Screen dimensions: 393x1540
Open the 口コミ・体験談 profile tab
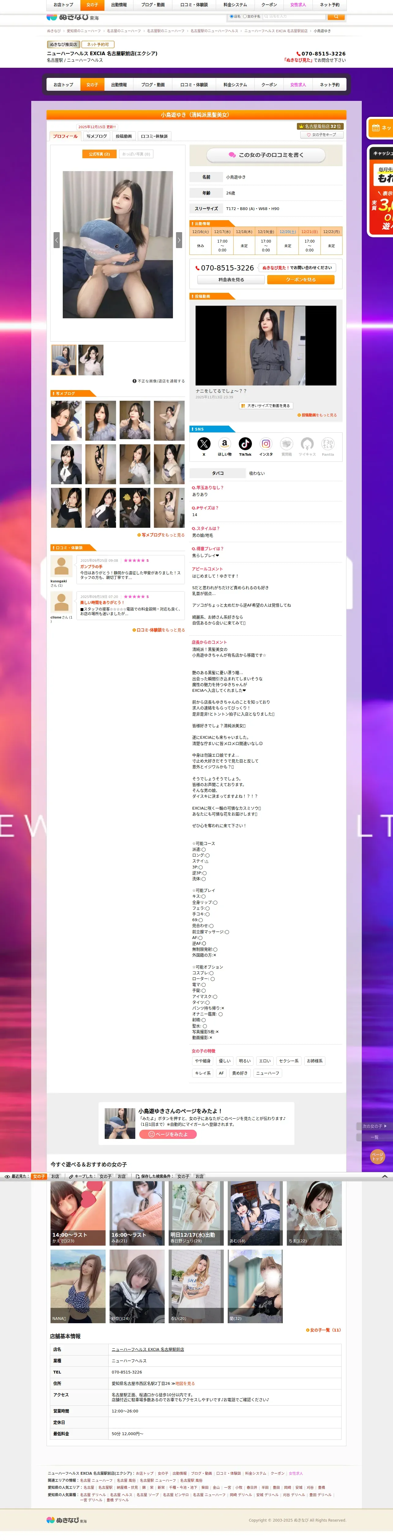[155, 136]
